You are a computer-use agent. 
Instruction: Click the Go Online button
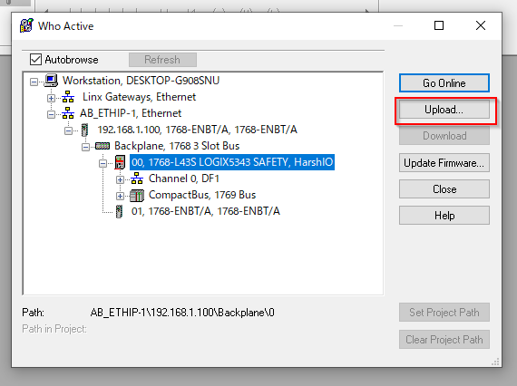tap(444, 83)
